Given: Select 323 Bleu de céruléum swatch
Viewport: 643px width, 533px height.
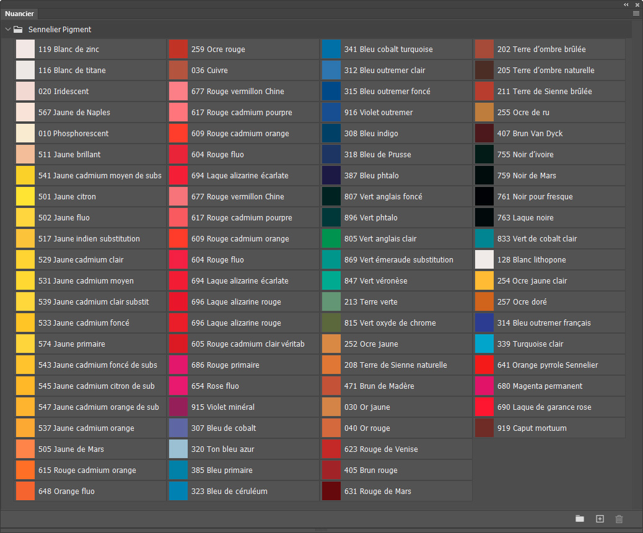Looking at the screenshot, I should coord(243,491).
